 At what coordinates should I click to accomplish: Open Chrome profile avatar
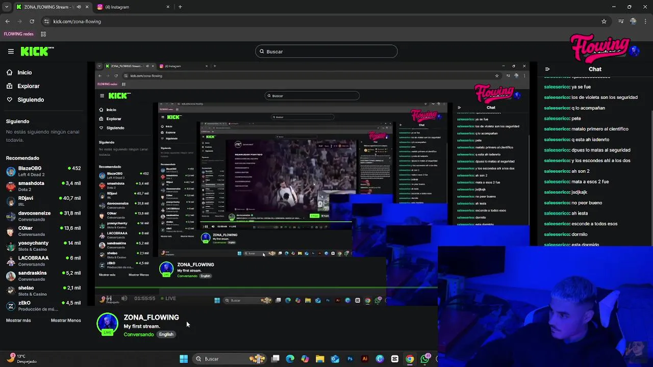tap(633, 21)
